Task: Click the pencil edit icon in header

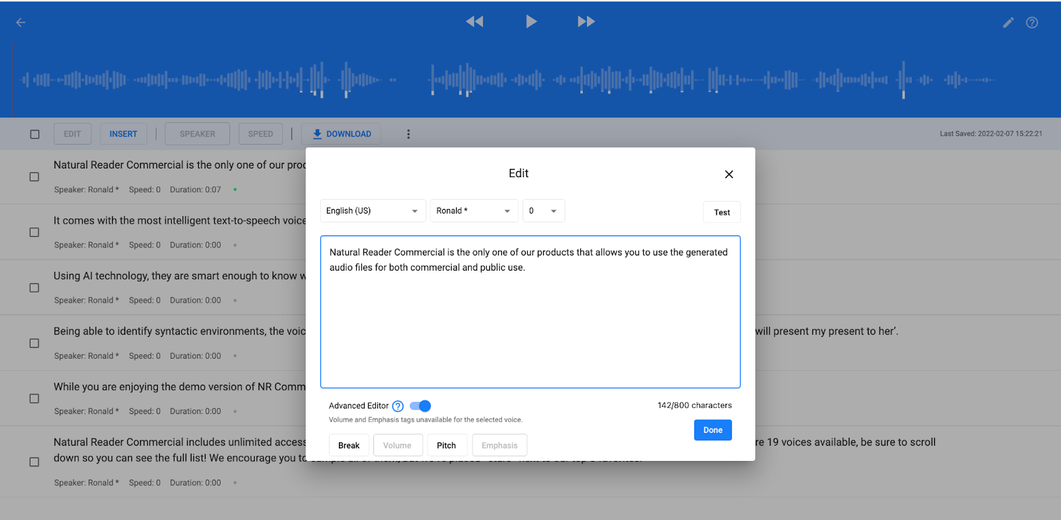Action: (x=1008, y=23)
